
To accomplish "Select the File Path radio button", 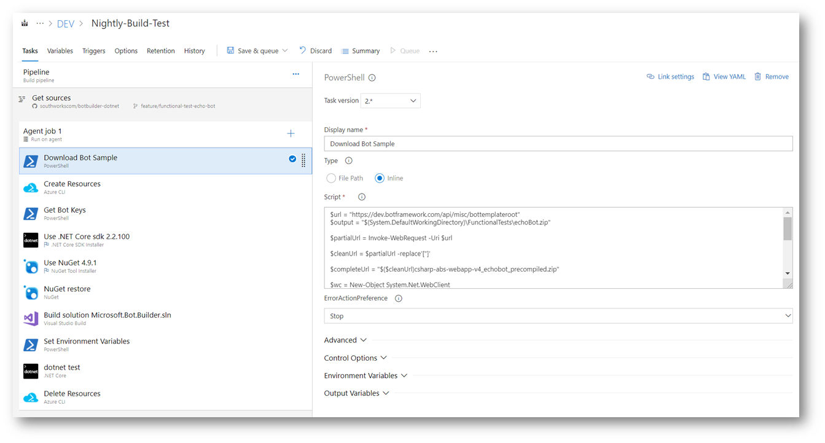I will coord(331,178).
